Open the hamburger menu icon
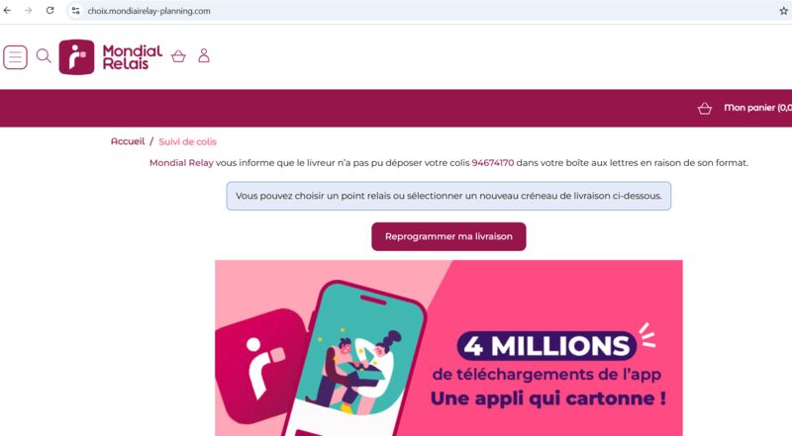This screenshot has height=436, width=792. coord(15,57)
